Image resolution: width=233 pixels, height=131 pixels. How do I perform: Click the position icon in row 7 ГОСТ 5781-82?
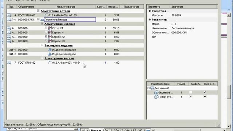tap(9, 63)
